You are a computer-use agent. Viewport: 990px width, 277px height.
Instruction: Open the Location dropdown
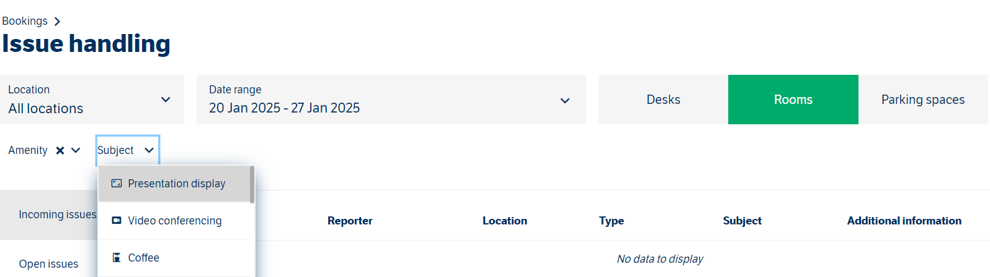(92, 100)
